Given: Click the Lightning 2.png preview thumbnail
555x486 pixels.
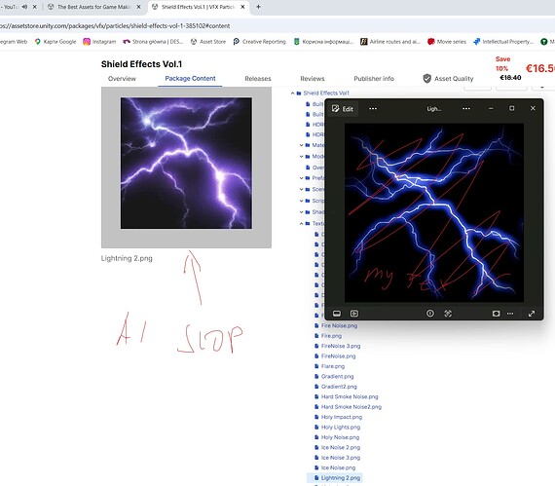Looking at the screenshot, I should coord(186,164).
